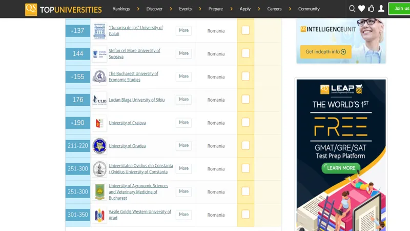The image size is (410, 231).
Task: Click the University of Oradea logo
Action: 99,146
